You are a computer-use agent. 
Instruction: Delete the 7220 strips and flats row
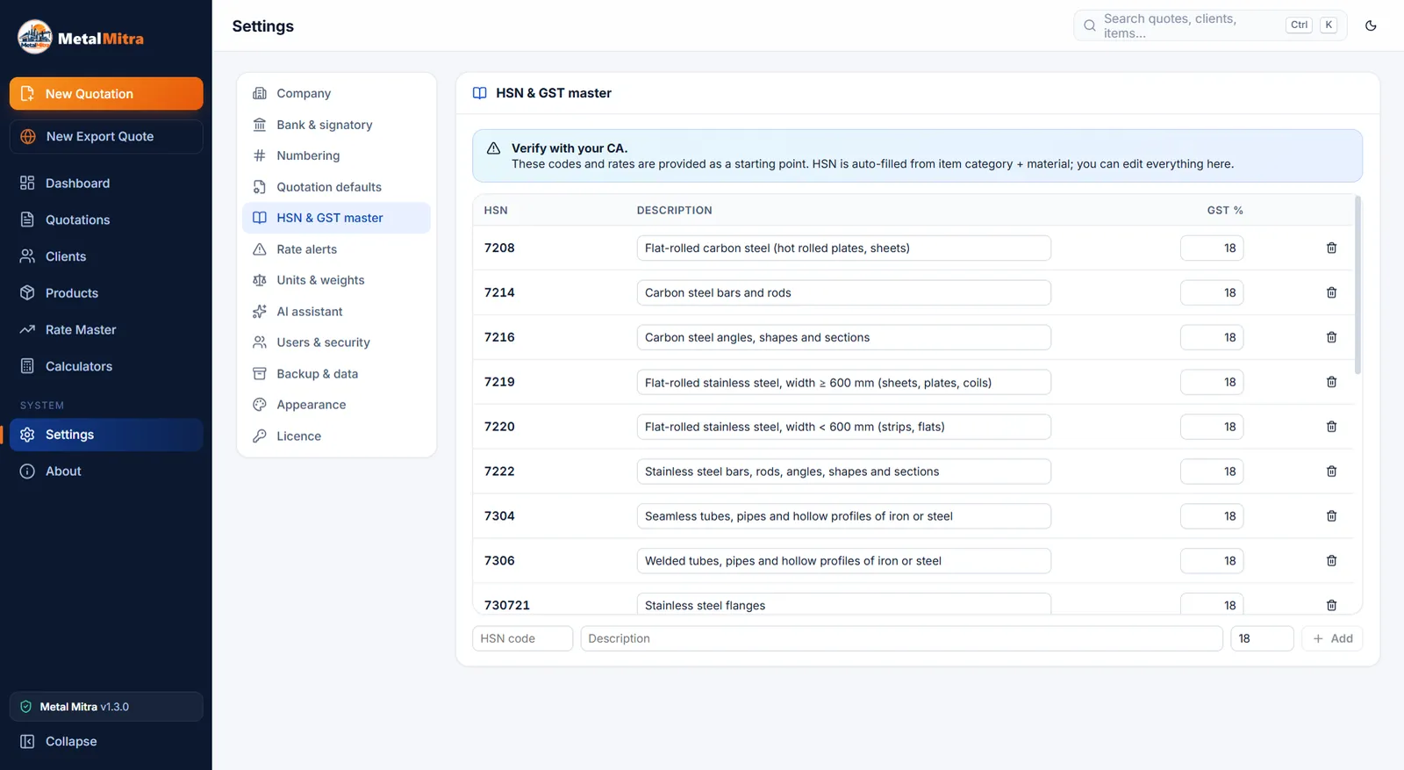click(x=1331, y=427)
